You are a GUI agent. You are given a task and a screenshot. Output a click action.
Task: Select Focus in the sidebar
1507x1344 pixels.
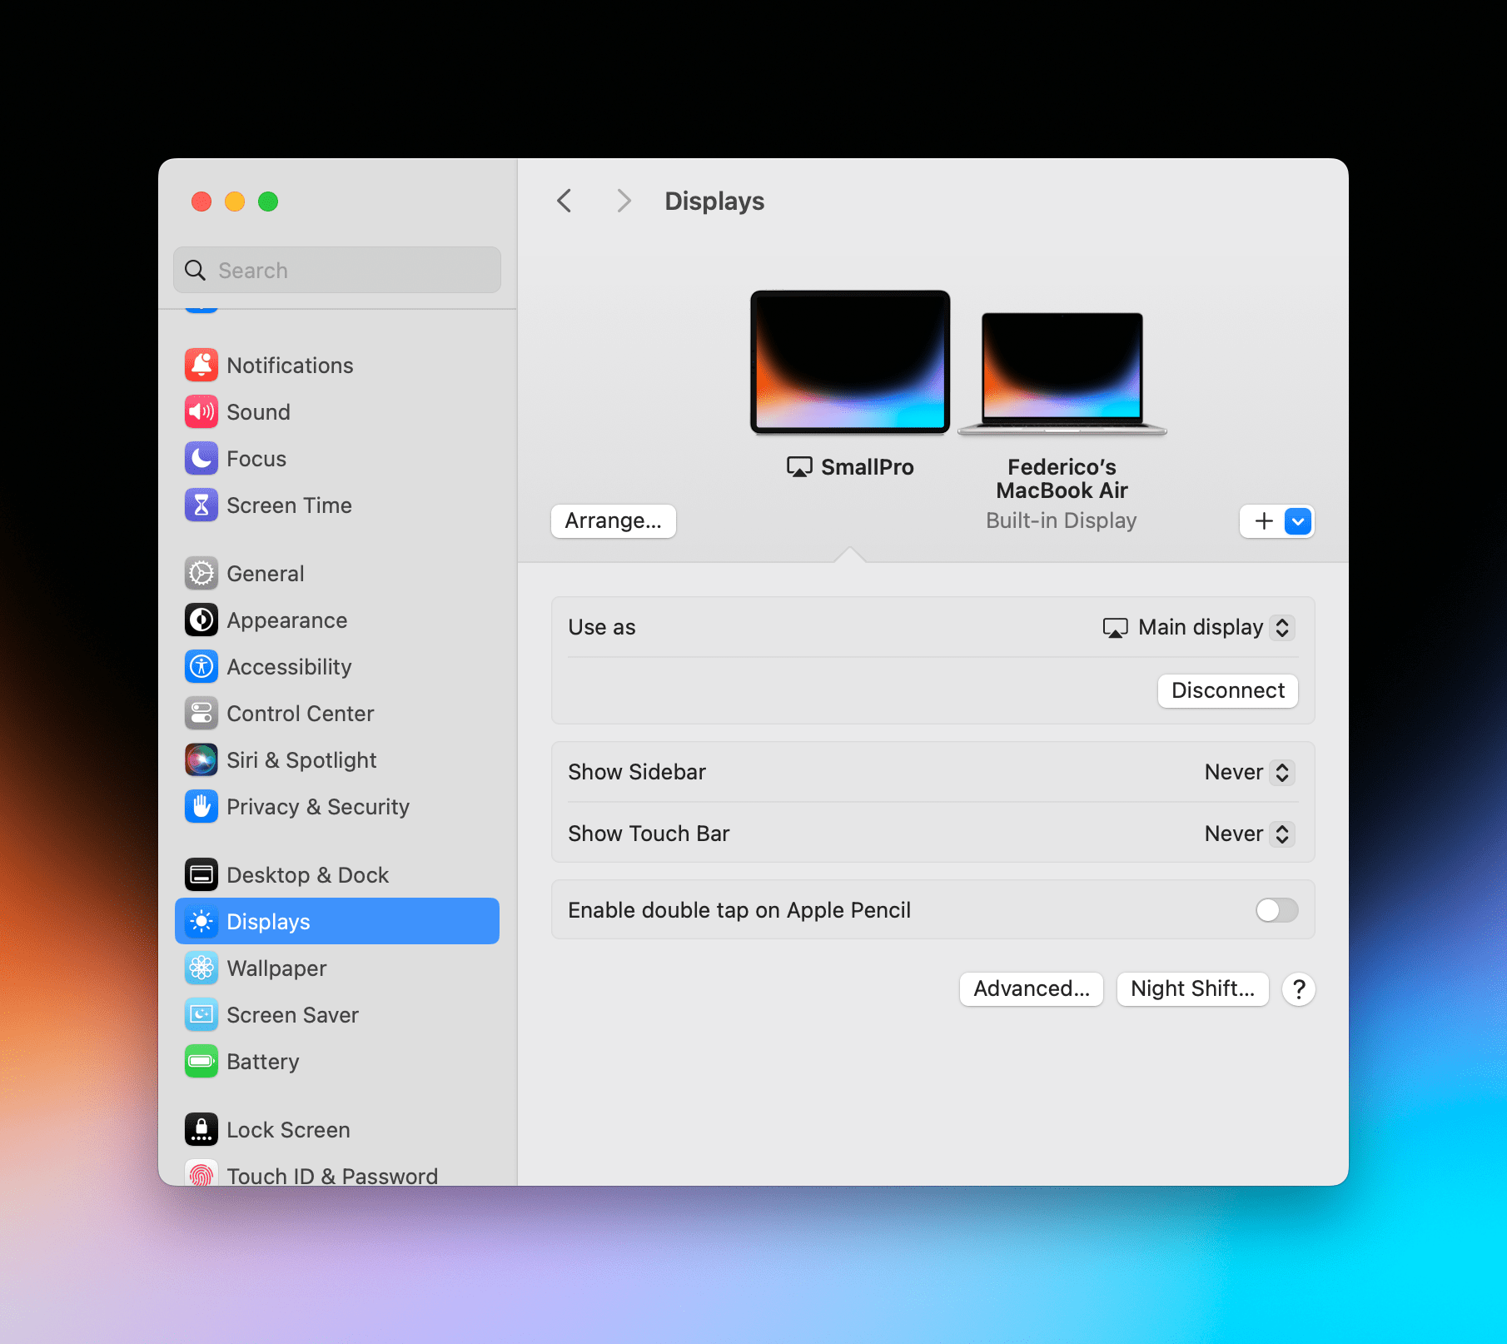point(337,458)
